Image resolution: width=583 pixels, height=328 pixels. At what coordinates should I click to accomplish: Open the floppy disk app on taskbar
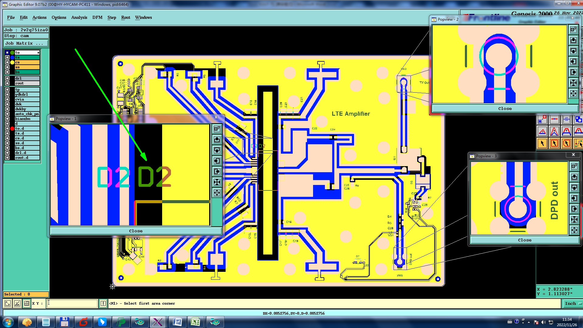pyautogui.click(x=64, y=322)
